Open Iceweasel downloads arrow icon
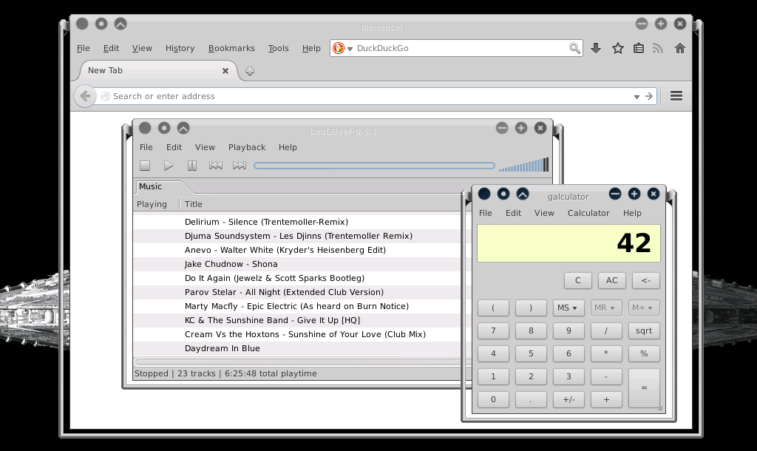 [x=596, y=48]
